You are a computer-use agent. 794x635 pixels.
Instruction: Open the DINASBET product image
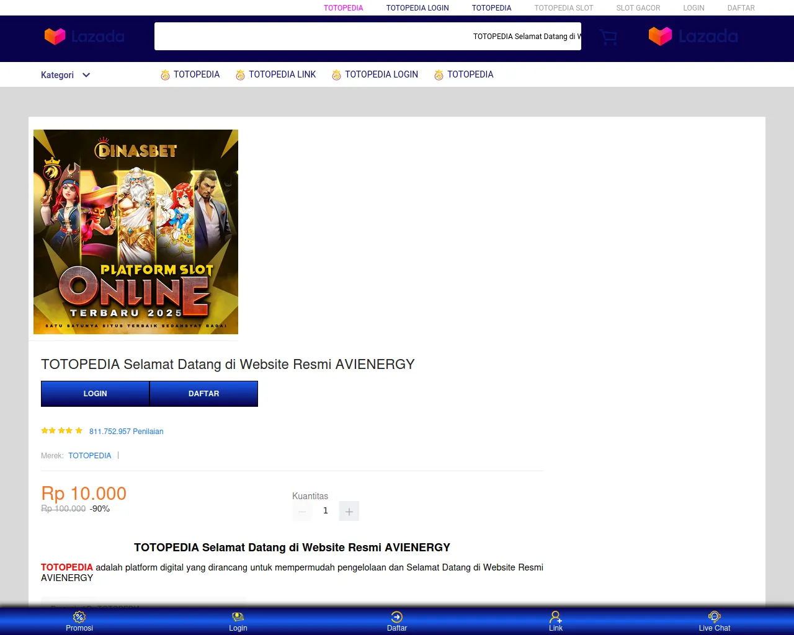click(x=136, y=232)
